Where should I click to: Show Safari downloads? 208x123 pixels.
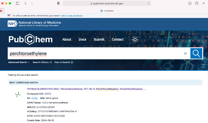click(x=190, y=3)
